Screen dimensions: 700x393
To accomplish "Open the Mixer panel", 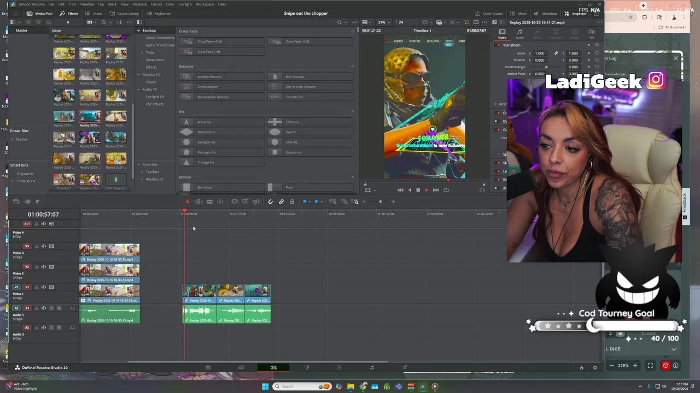I will 519,13.
